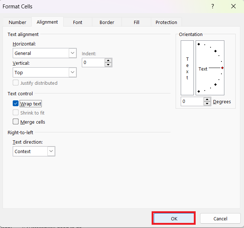Set orientation to the top diamond marker

[x=199, y=44]
